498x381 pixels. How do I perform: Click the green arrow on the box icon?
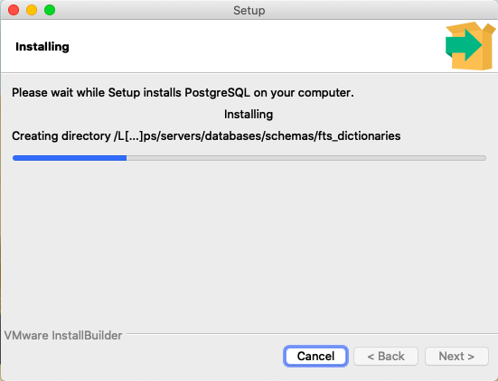[x=463, y=45]
